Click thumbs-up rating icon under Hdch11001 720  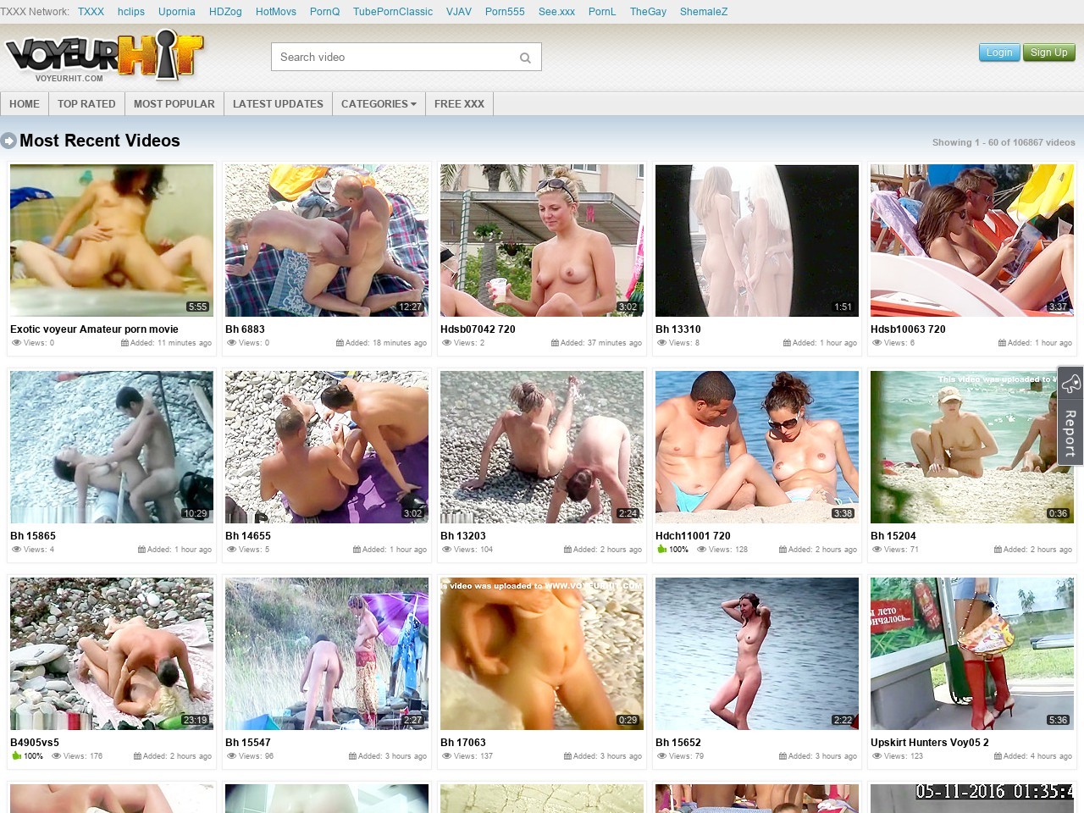(662, 550)
